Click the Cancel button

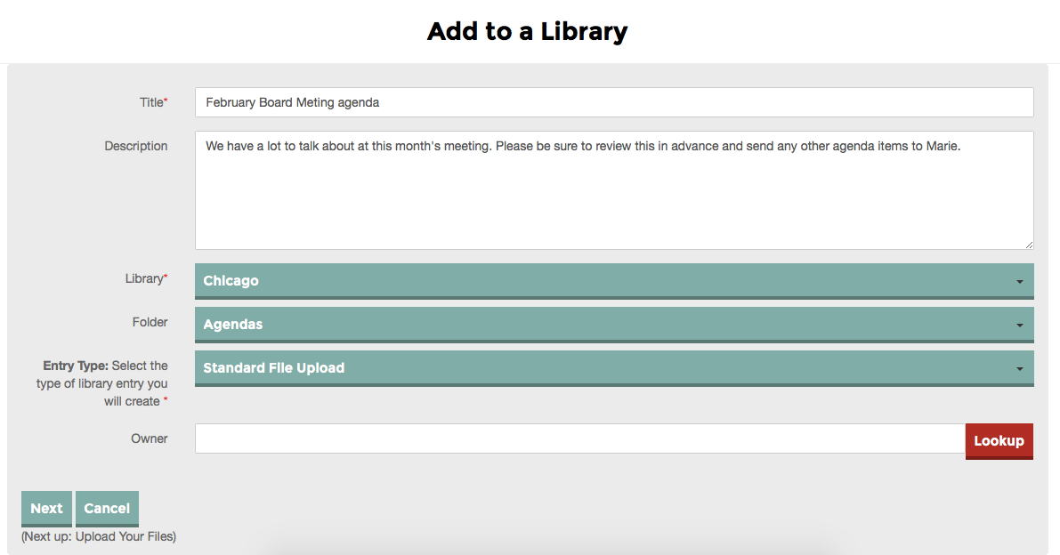107,508
